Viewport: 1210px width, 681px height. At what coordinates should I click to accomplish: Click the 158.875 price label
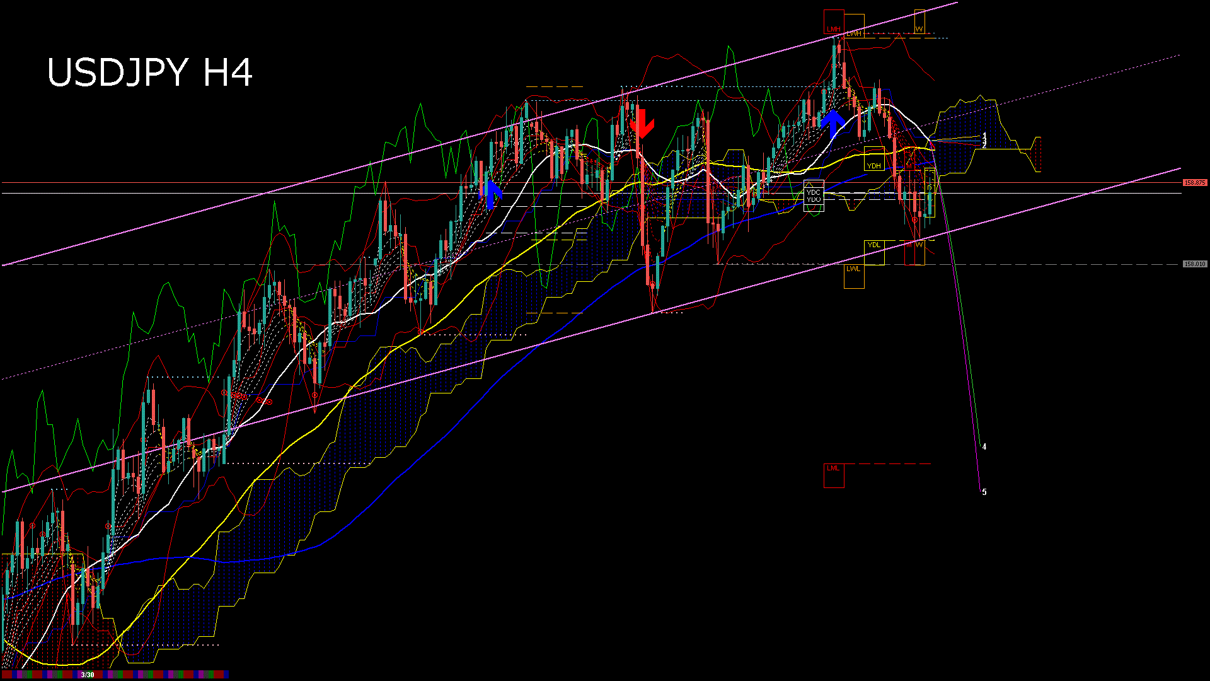1194,183
